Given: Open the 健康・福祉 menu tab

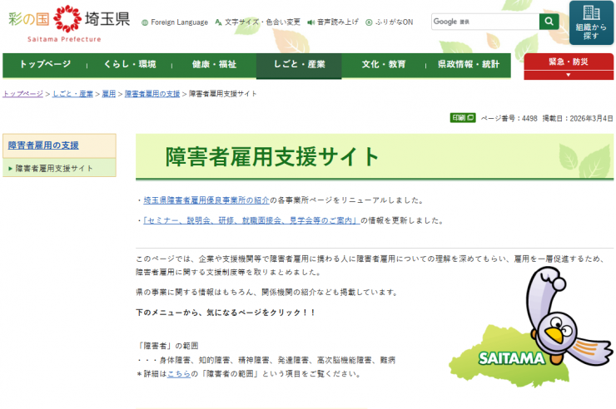Looking at the screenshot, I should (214, 65).
